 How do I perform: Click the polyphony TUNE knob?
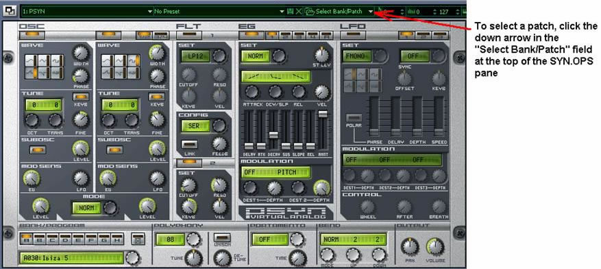point(194,258)
